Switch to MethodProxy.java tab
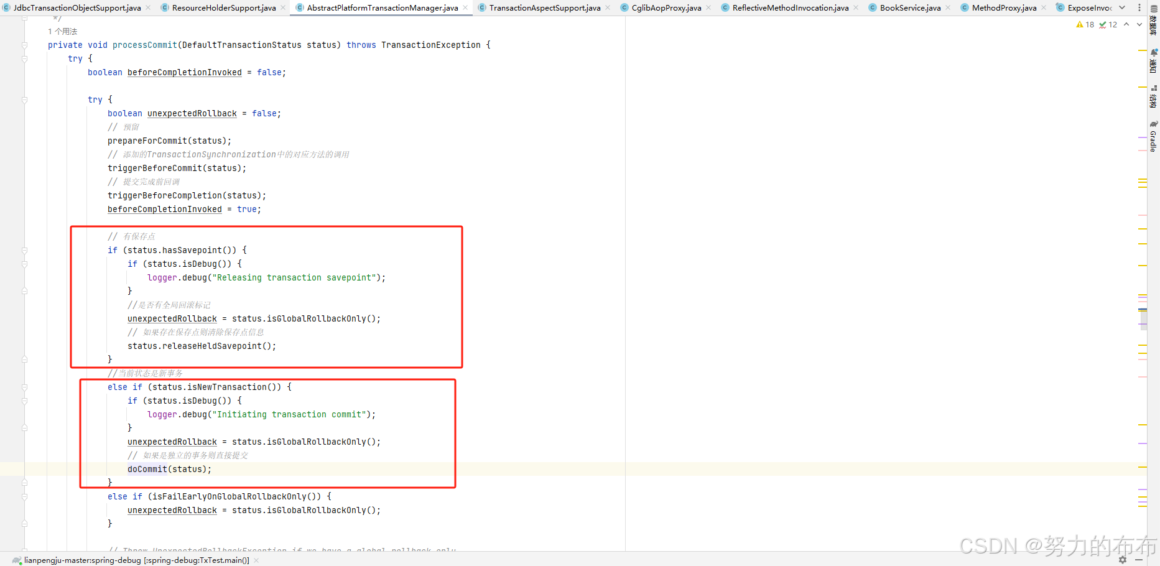1160x566 pixels. [1004, 7]
